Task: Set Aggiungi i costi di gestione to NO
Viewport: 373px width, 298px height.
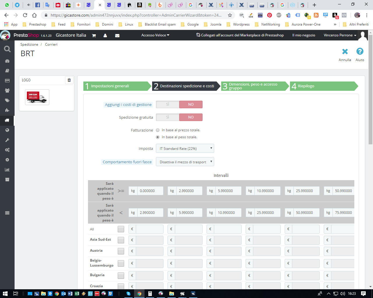Action: (191, 104)
